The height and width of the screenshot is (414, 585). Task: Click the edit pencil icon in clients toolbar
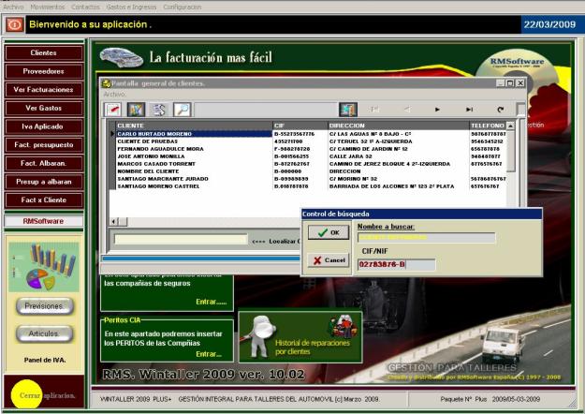point(112,110)
